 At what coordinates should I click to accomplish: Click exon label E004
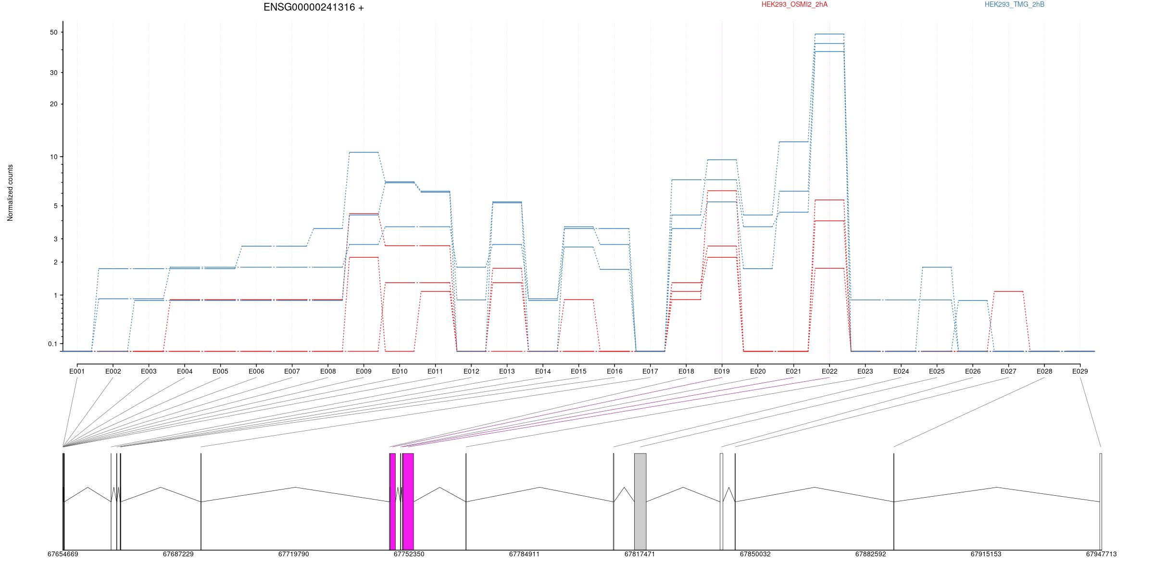coord(185,371)
